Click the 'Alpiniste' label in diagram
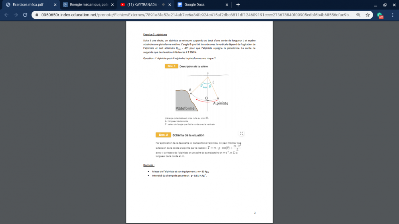Viewport: 399px width, 224px height. click(221, 103)
